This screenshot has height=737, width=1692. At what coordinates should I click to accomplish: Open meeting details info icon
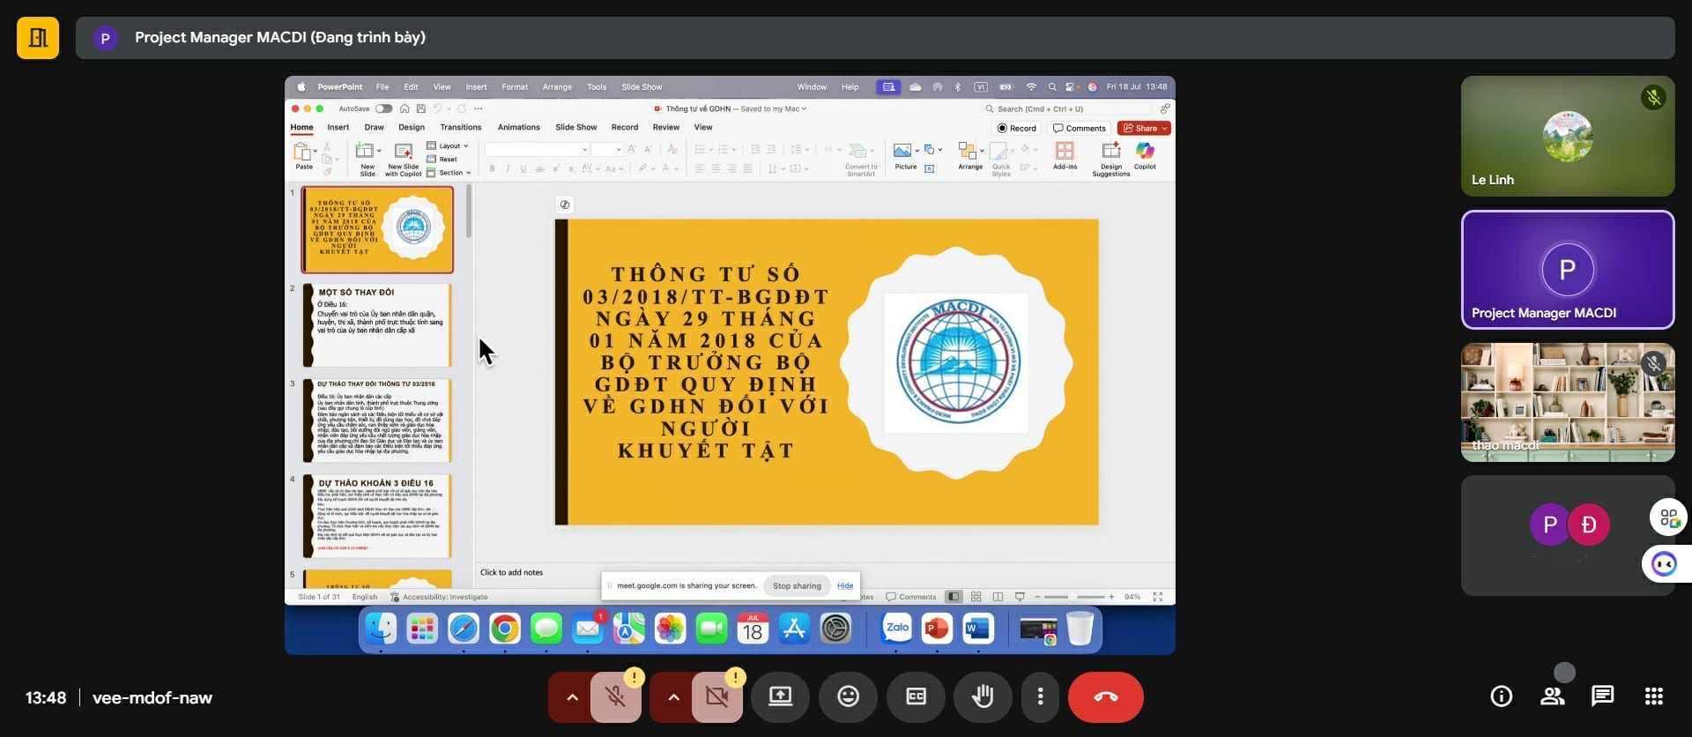(1501, 696)
